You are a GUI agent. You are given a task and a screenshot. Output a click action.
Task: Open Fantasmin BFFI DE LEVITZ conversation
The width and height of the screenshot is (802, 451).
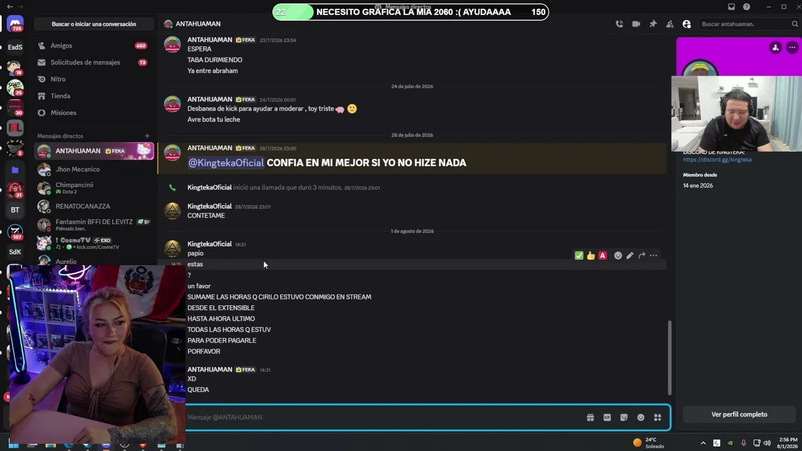point(94,224)
